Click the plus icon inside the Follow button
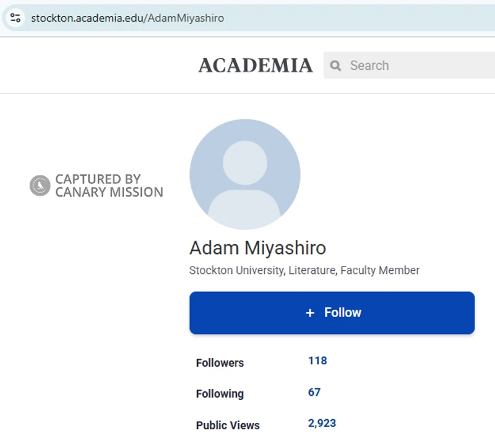The width and height of the screenshot is (495, 439). tap(309, 313)
